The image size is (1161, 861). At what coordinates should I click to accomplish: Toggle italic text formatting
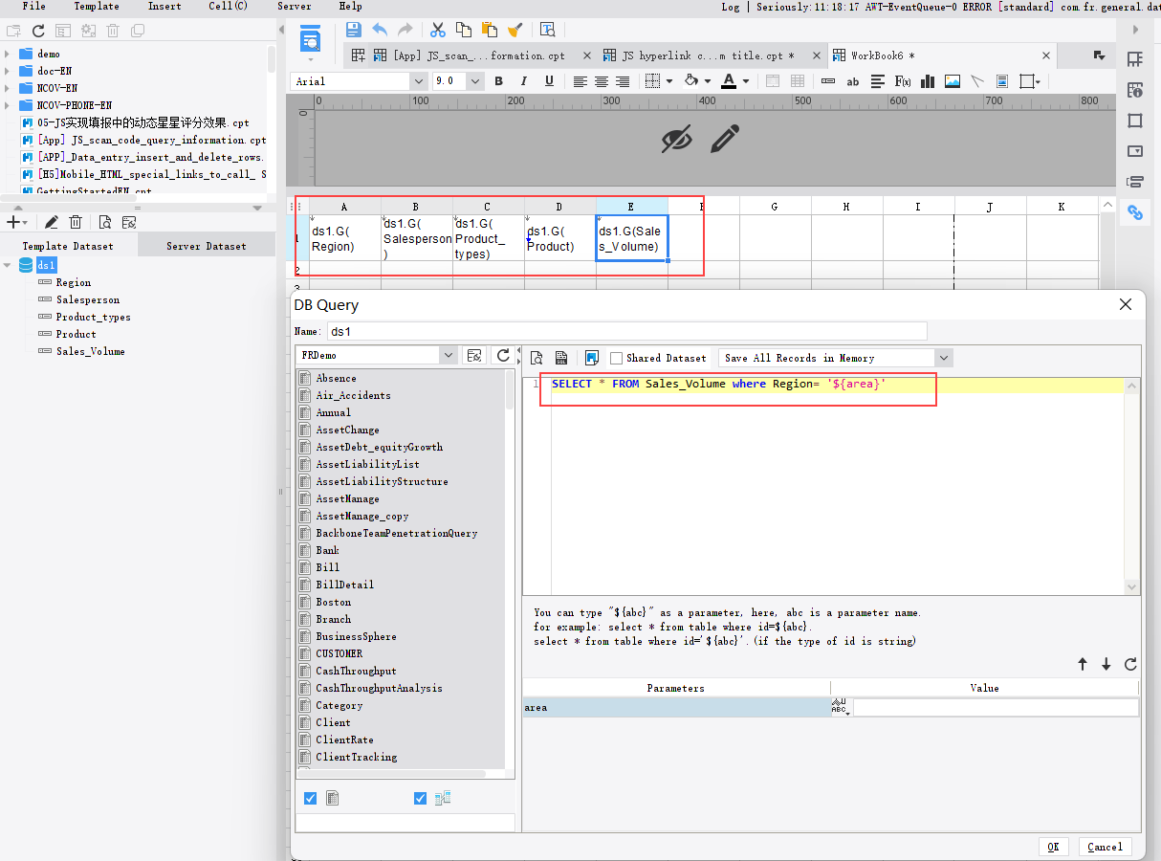coord(523,81)
